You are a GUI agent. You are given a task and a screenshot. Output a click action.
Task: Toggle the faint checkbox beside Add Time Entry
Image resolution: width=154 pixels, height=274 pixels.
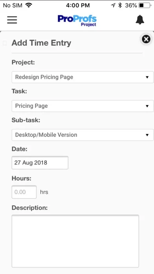click(5, 43)
